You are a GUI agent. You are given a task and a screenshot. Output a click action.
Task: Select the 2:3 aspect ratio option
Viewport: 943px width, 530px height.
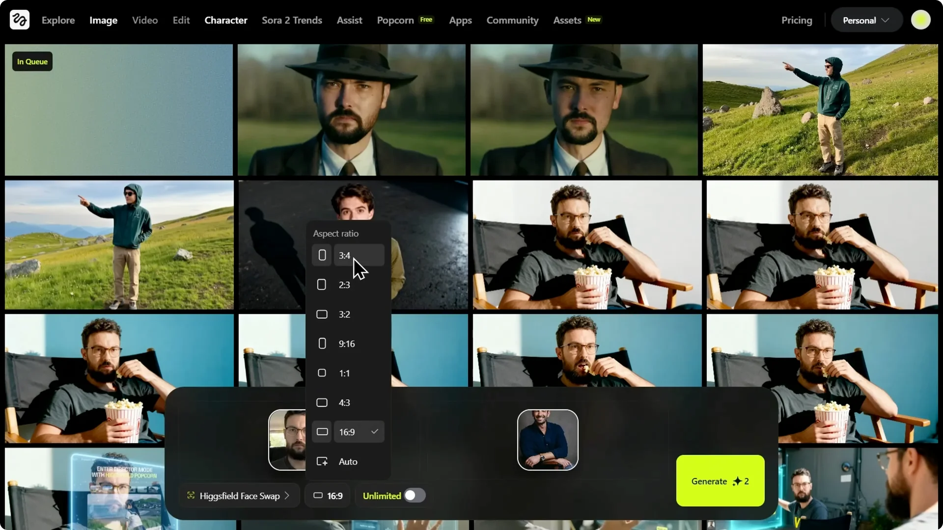point(343,285)
